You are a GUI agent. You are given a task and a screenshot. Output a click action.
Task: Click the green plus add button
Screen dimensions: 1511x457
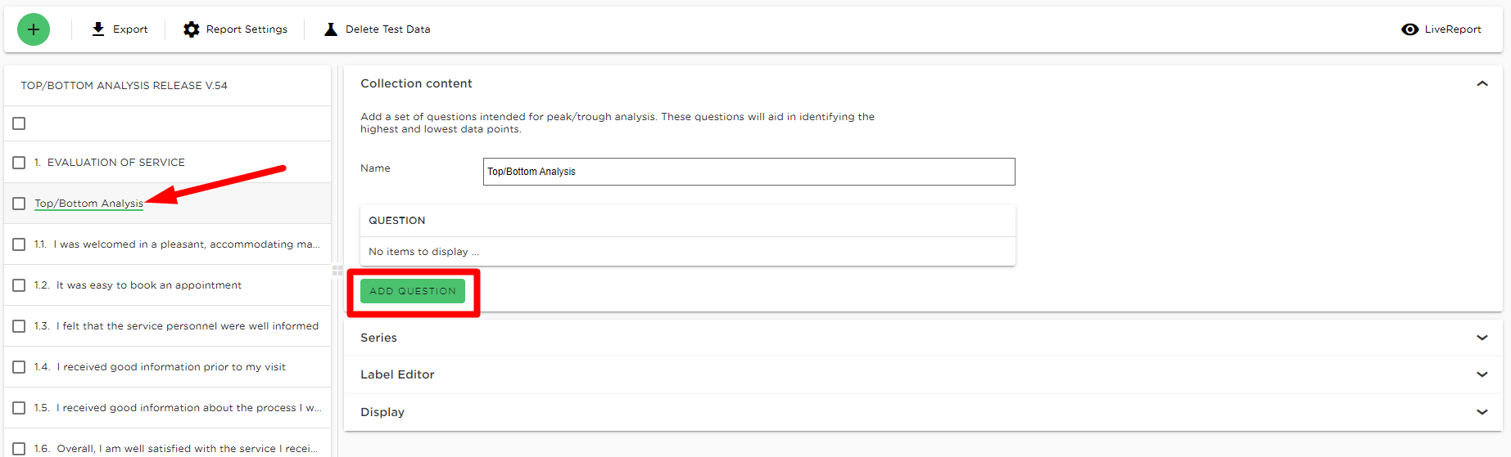click(34, 29)
